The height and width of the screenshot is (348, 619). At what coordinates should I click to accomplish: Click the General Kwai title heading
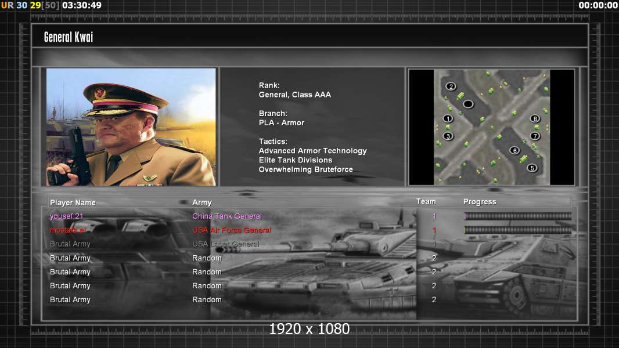[69, 37]
